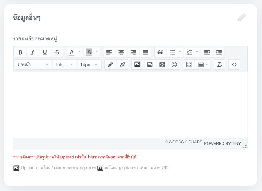Align text to the center
This screenshot has height=191, width=262.
(x=121, y=52)
